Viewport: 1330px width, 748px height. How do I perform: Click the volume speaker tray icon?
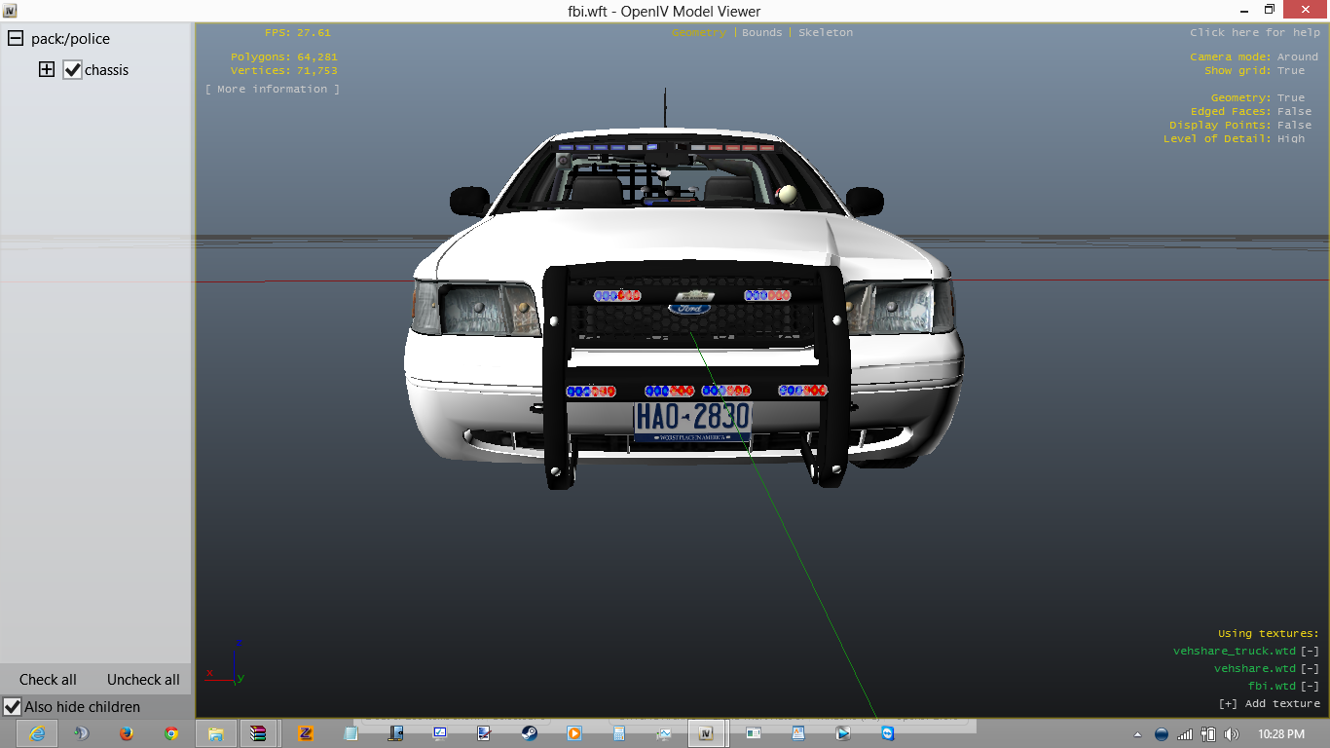tap(1231, 733)
